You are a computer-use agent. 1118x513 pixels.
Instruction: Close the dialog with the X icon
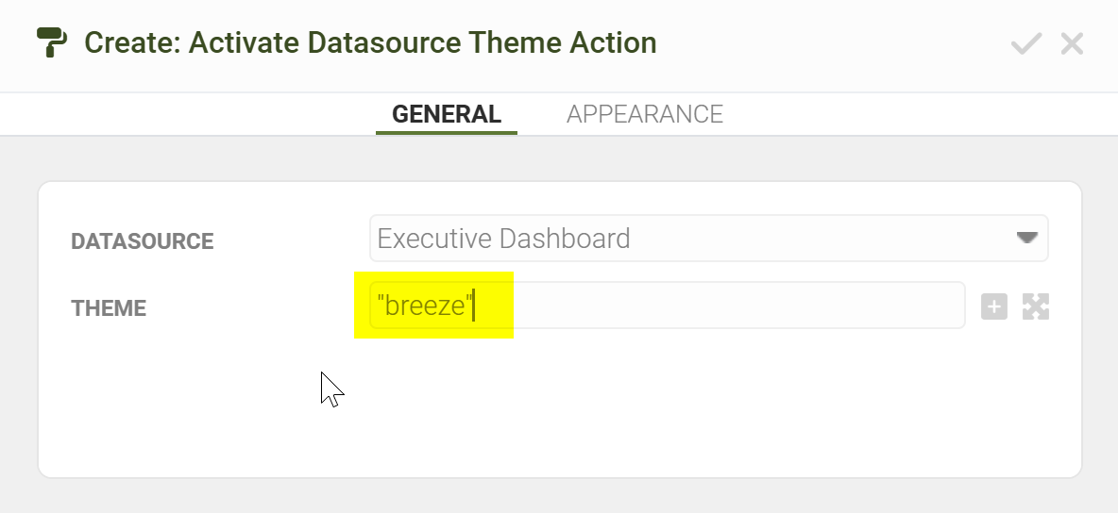[x=1072, y=43]
